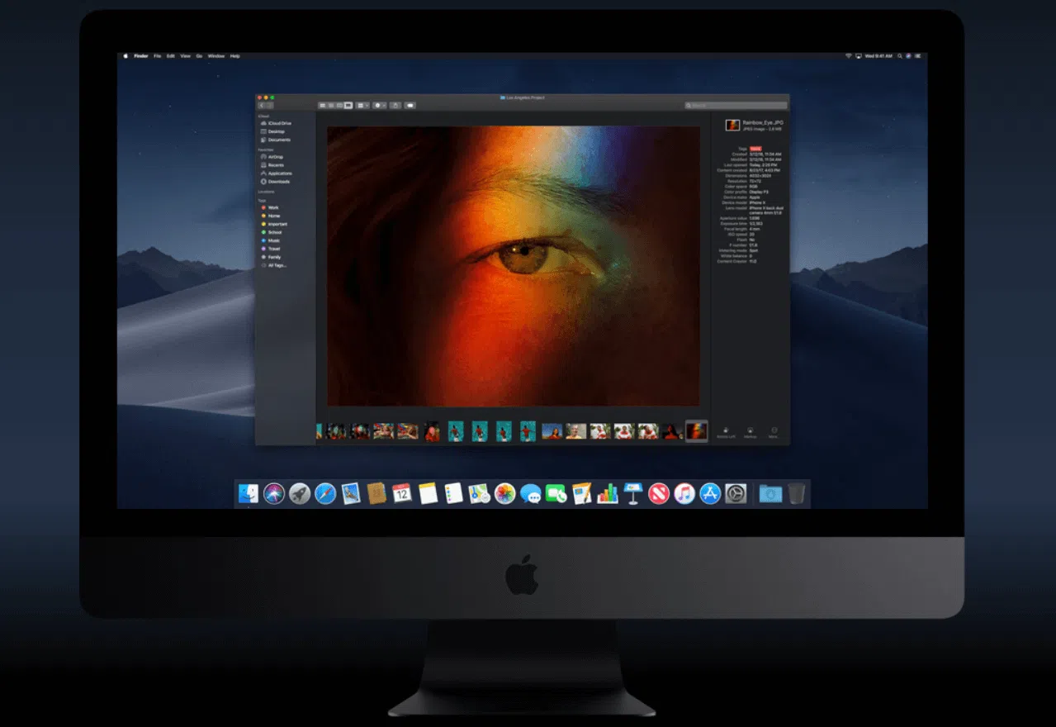Switch to Icon view in the toolbar
The width and height of the screenshot is (1056, 727).
(x=324, y=106)
